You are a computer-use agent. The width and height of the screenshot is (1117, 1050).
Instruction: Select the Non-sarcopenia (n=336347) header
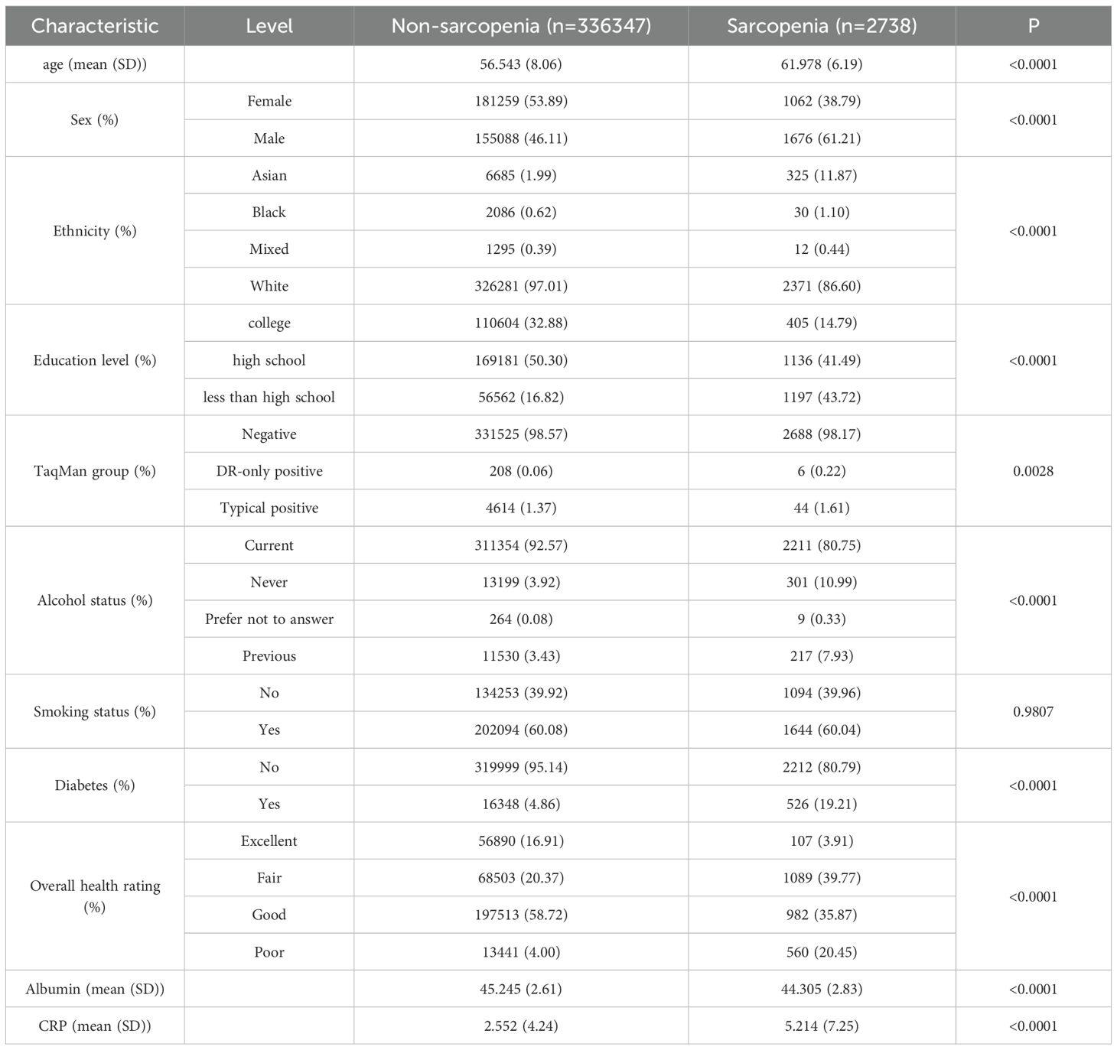tap(521, 26)
